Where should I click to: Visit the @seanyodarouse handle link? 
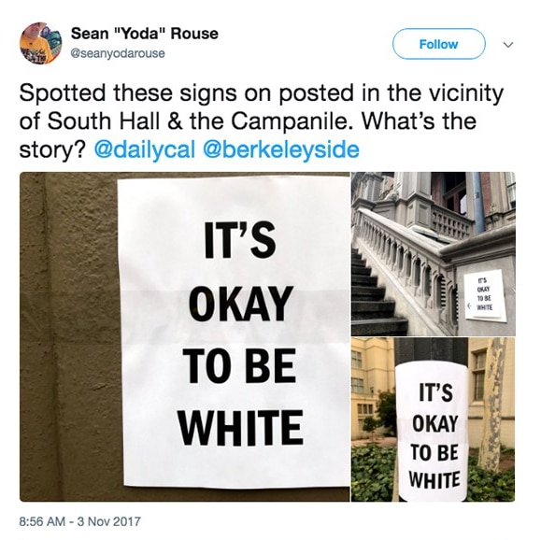click(118, 53)
